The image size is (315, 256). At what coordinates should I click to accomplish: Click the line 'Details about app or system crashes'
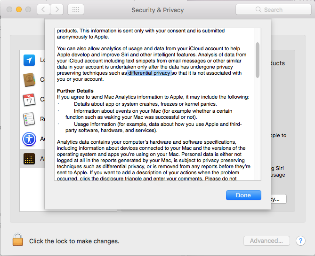click(x=145, y=104)
